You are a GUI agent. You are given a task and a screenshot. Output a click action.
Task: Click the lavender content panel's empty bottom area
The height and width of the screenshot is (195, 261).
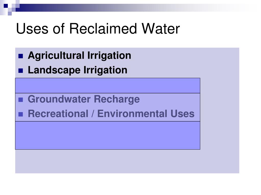pos(127,161)
